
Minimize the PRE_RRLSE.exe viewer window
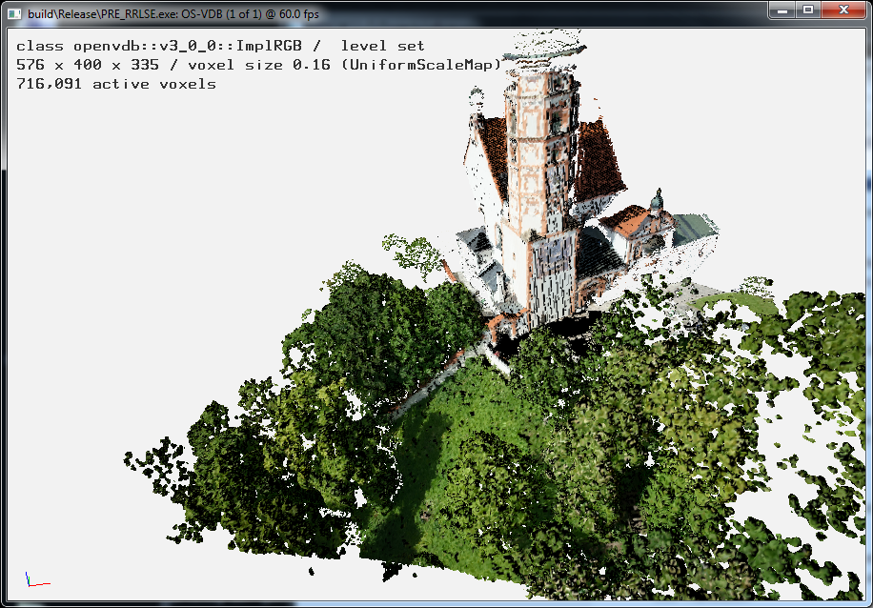782,10
